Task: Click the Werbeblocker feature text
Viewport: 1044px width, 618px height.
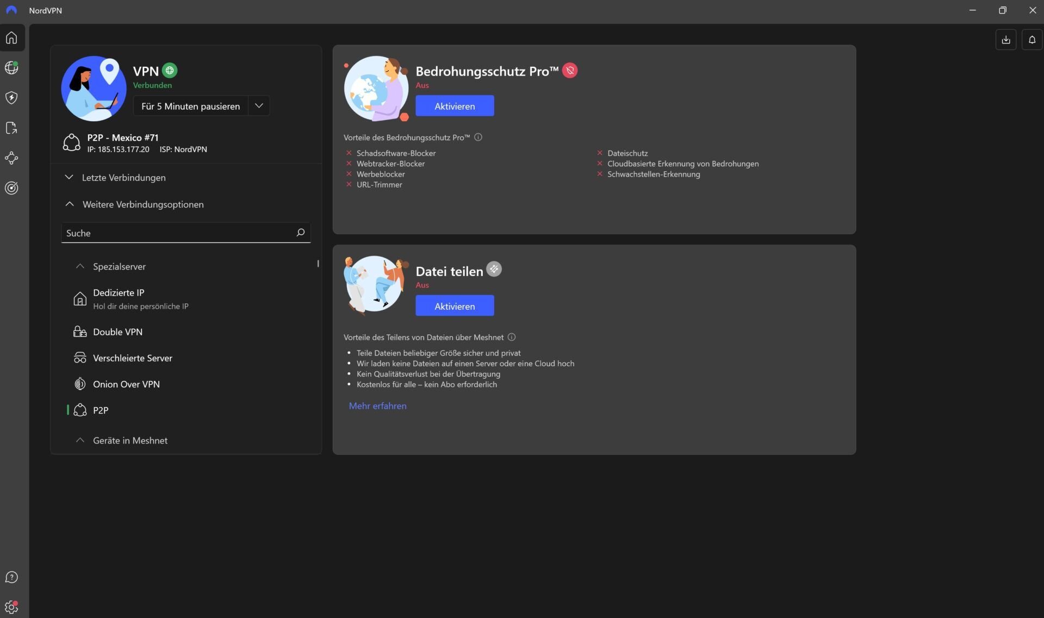Action: [381, 174]
